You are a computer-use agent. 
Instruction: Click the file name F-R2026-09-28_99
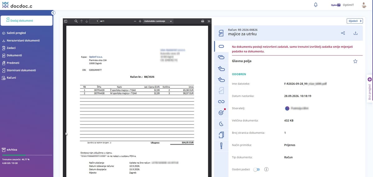tap(296, 84)
